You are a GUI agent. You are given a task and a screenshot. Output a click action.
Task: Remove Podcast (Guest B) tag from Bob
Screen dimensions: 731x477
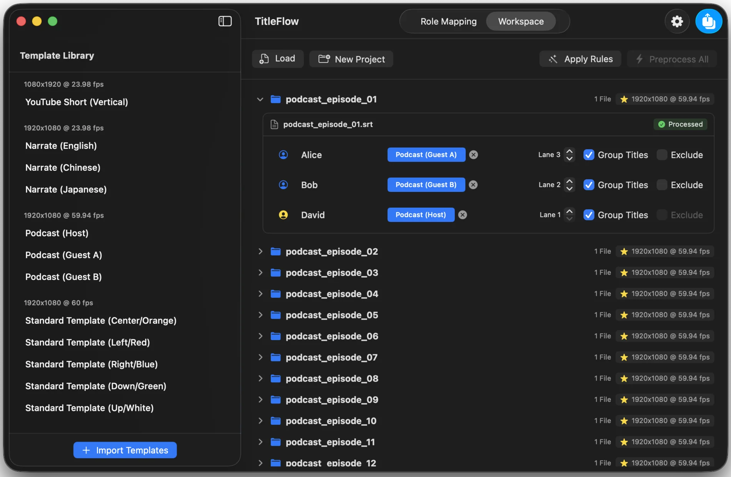click(473, 185)
